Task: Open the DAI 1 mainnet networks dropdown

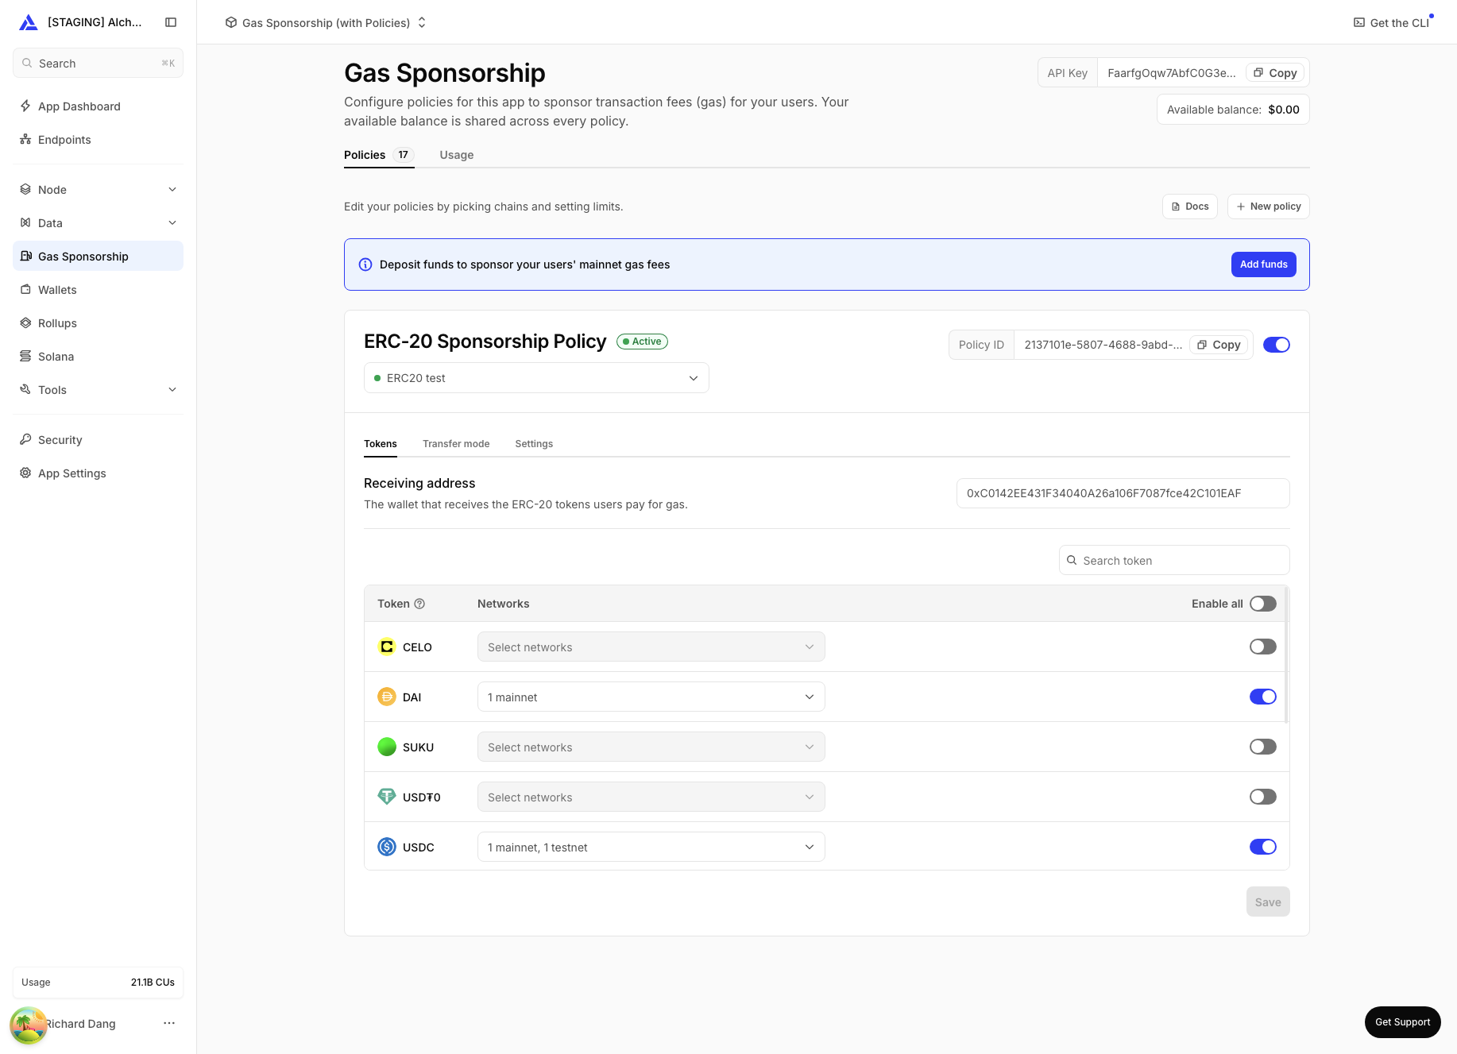Action: [x=651, y=697]
